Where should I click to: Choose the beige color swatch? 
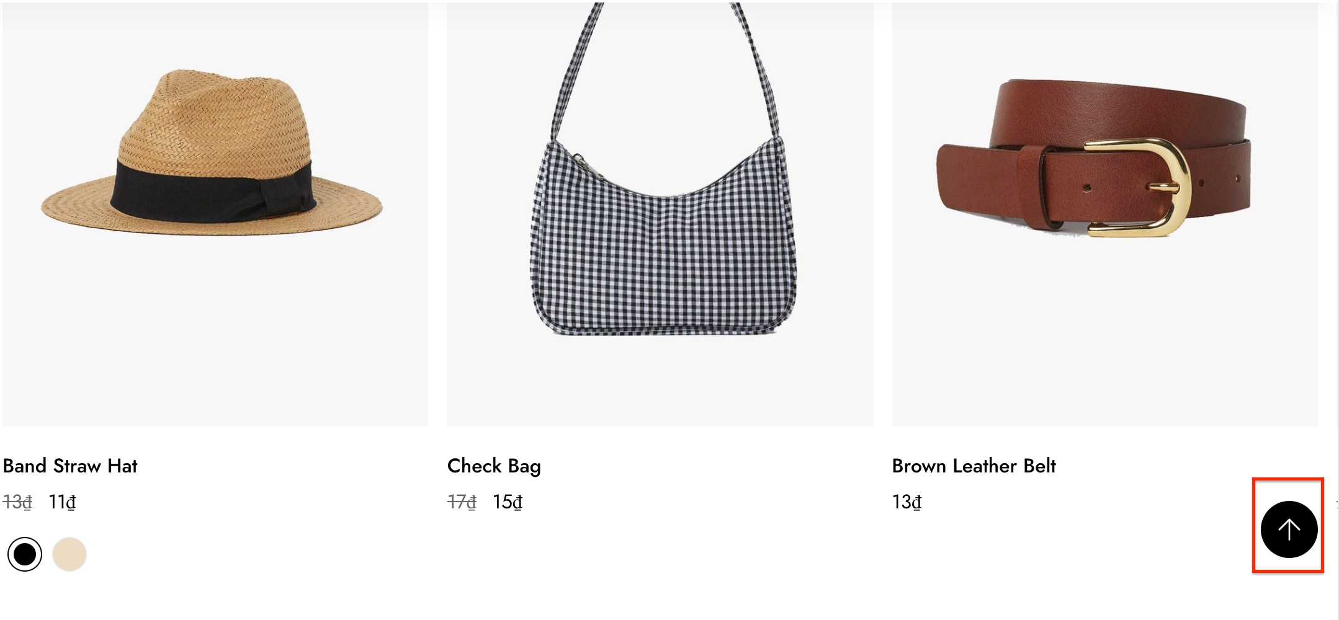click(x=69, y=554)
